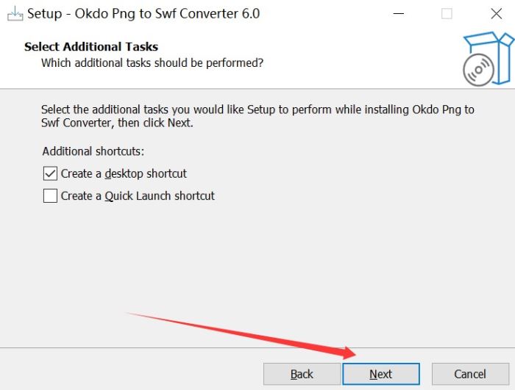
Task: Minimize the Setup window
Action: point(399,13)
